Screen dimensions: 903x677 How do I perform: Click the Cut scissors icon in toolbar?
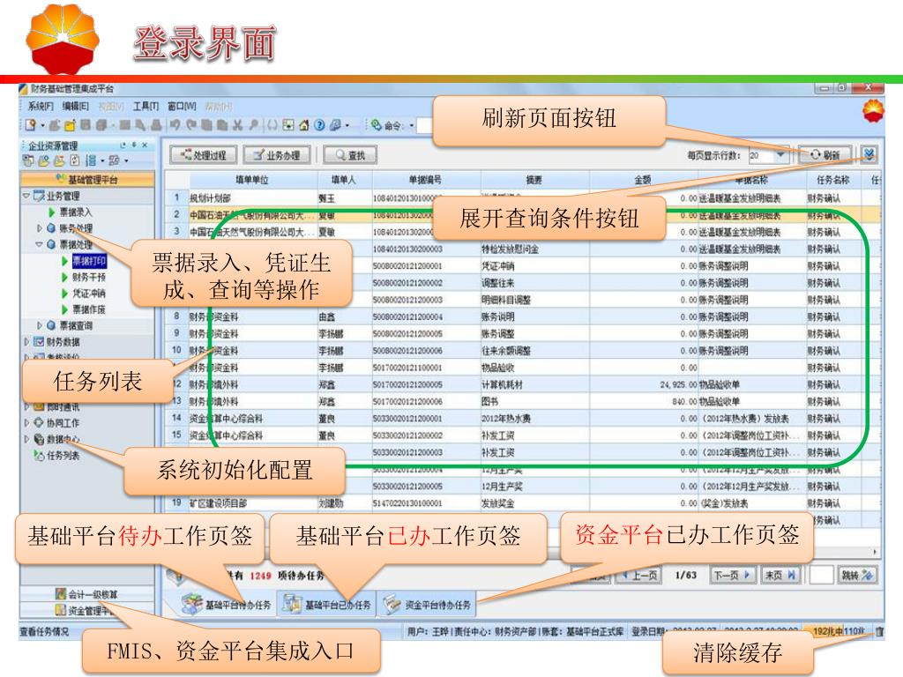237,125
